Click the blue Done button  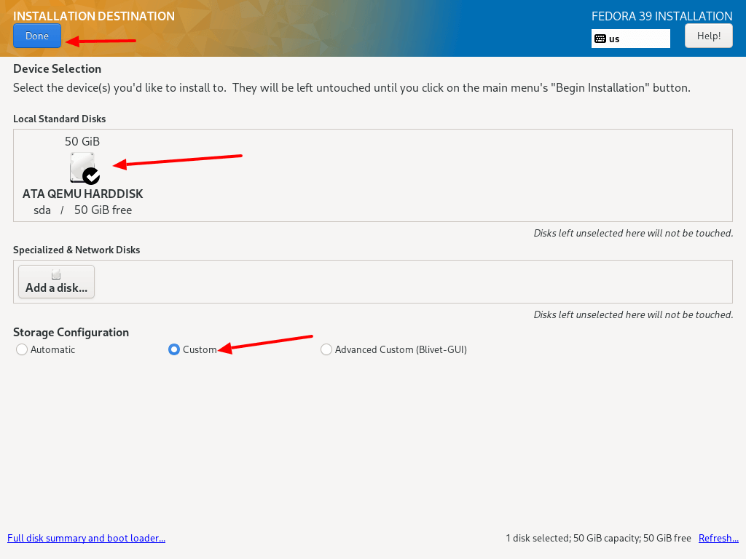pos(37,36)
